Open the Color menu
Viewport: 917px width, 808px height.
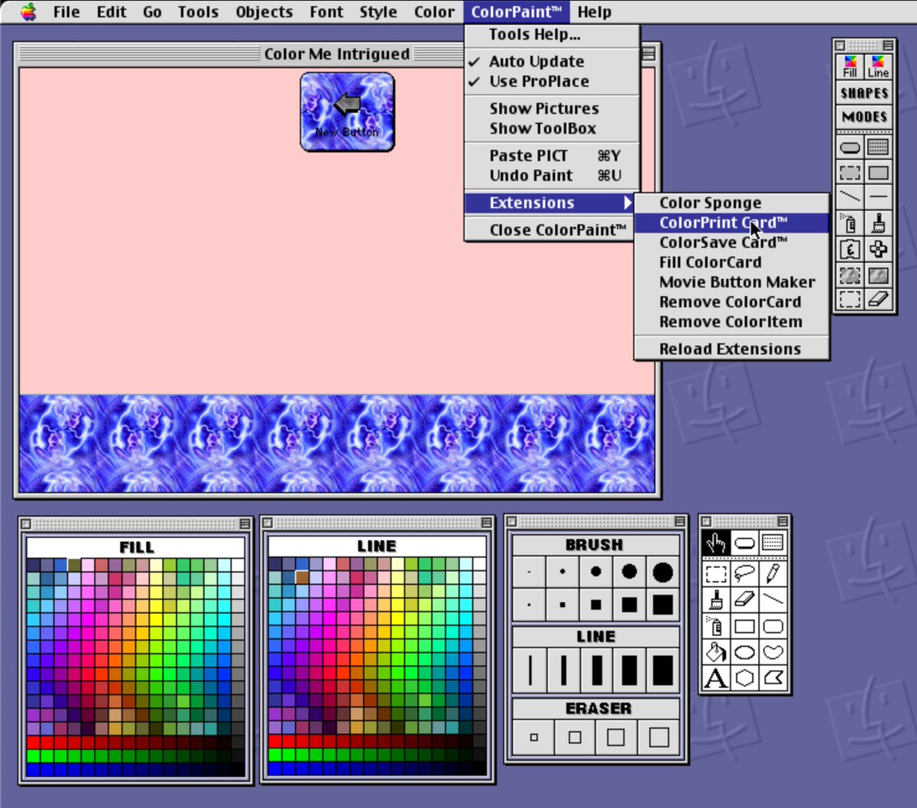[x=434, y=11]
